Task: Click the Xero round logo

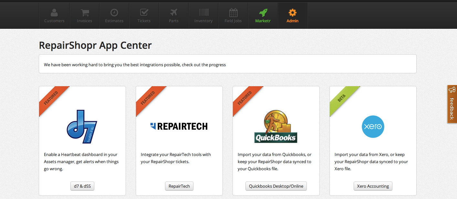Action: point(373,126)
